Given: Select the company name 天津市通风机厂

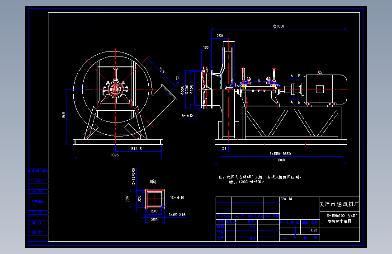Looking at the screenshot, I should 339,204.
